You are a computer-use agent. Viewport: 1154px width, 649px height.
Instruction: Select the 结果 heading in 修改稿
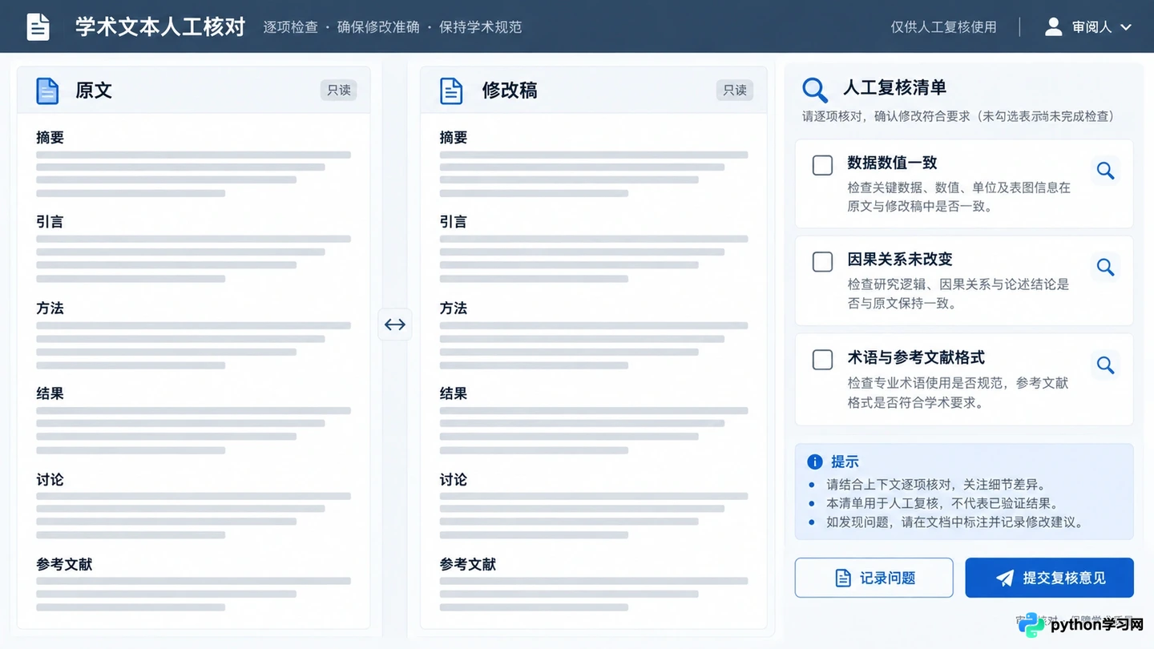454,394
